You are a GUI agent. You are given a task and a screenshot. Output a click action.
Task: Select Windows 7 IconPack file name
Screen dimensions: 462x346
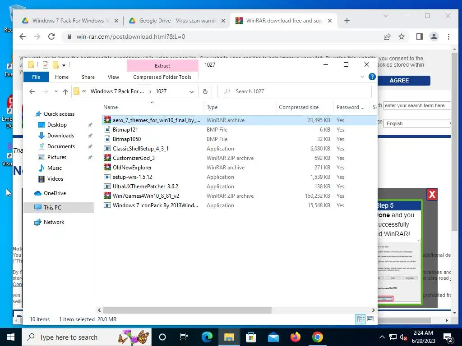click(x=155, y=205)
